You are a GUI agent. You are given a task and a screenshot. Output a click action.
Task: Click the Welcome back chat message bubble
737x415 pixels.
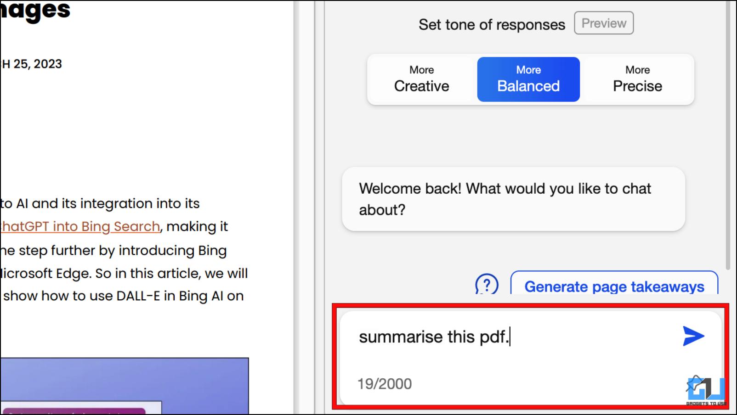point(513,199)
